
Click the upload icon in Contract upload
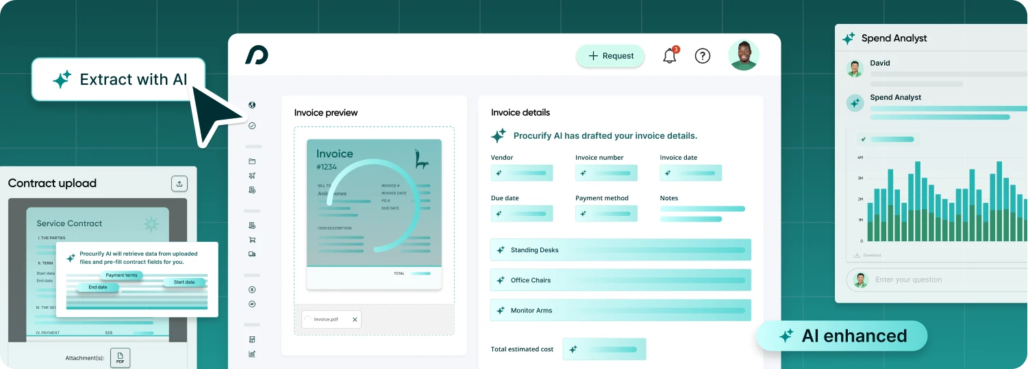[179, 183]
